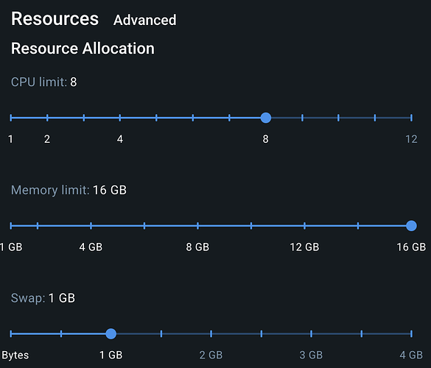
Task: Click the 2 GB label under Swap slider
Action: click(x=211, y=355)
